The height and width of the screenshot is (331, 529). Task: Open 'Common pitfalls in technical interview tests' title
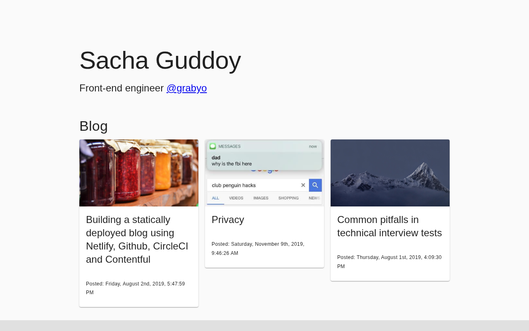pos(390,226)
